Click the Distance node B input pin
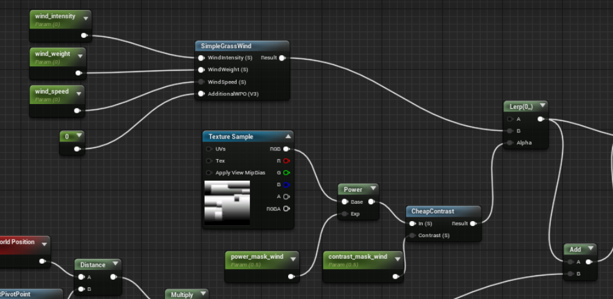 click(x=81, y=289)
